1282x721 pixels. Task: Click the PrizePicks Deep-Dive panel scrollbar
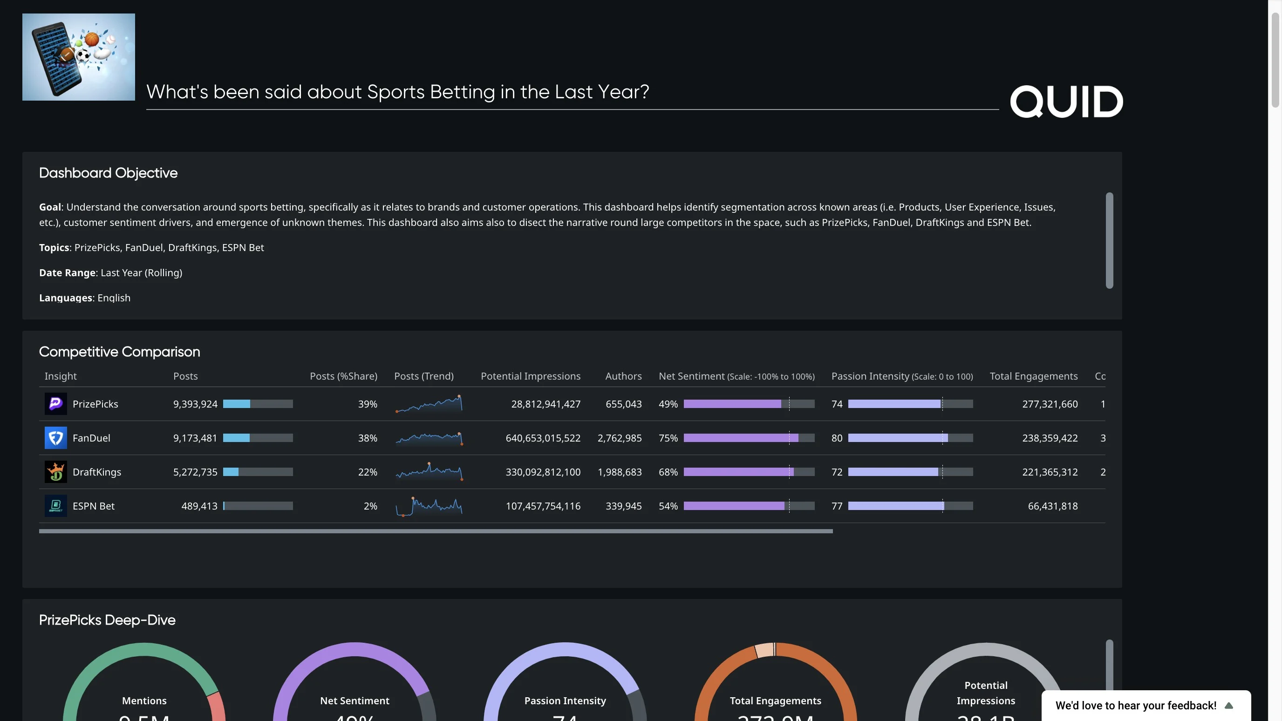1109,665
